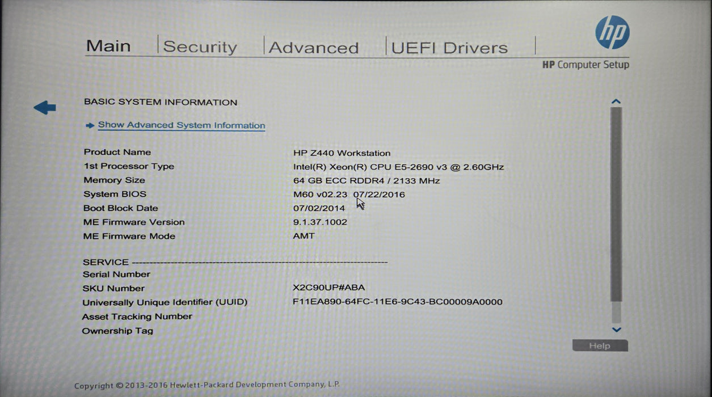Switch to the Advanced tab
Viewport: 712px width, 397px height.
tap(314, 48)
